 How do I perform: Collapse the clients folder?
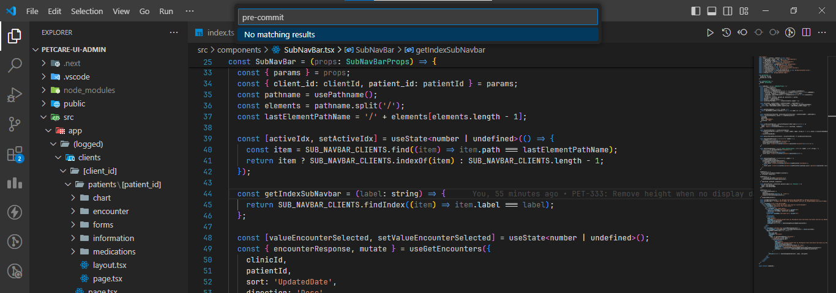(x=58, y=157)
